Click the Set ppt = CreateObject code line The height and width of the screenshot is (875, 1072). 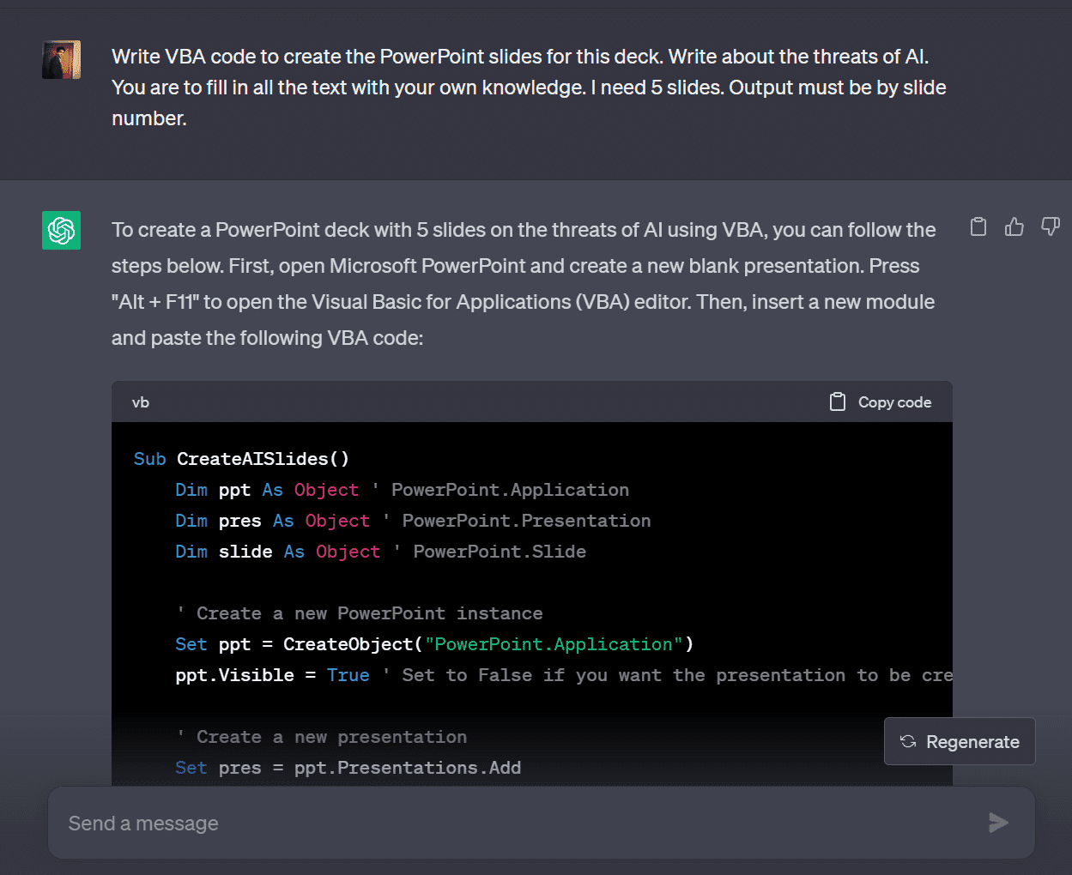434,644
